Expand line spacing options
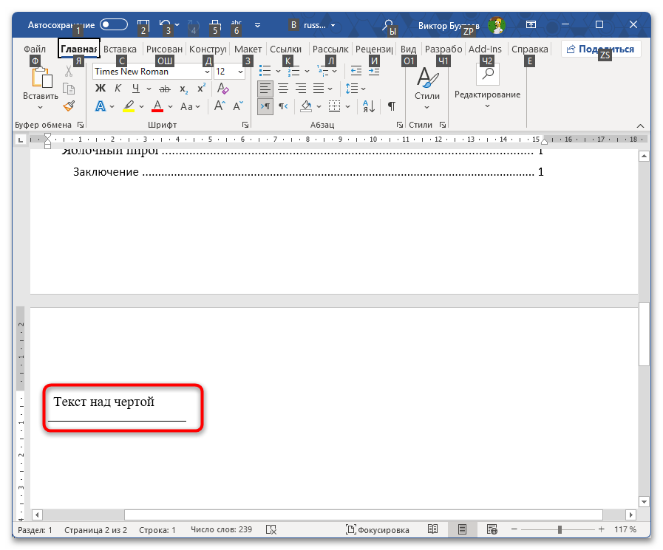Viewport: 663px width, 550px height. [x=363, y=89]
